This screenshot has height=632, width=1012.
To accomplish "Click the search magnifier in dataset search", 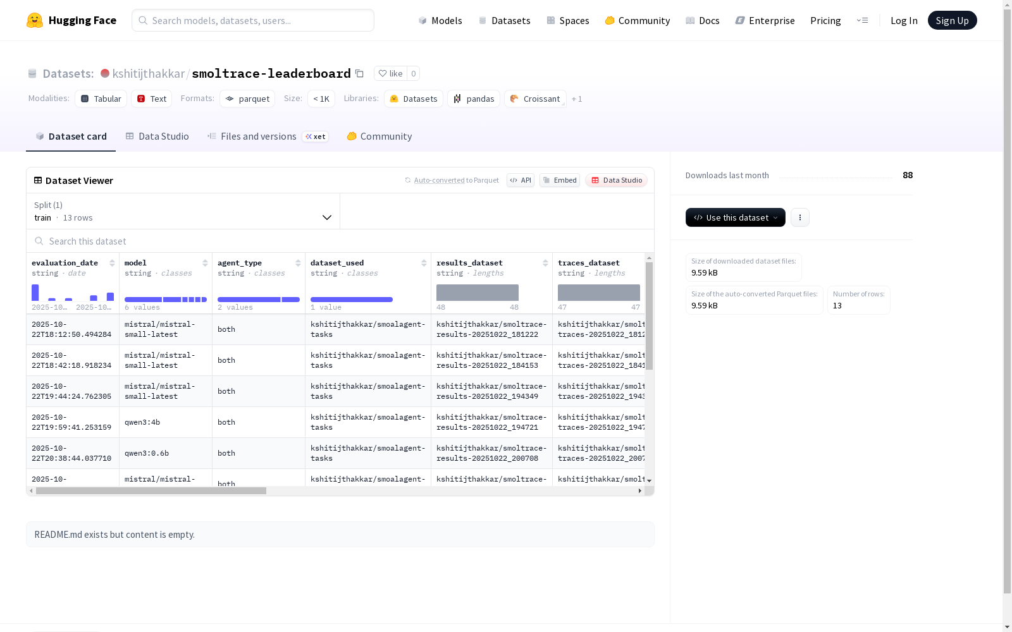I will 39,241.
